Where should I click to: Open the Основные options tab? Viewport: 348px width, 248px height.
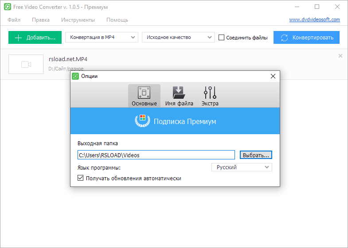click(x=144, y=96)
